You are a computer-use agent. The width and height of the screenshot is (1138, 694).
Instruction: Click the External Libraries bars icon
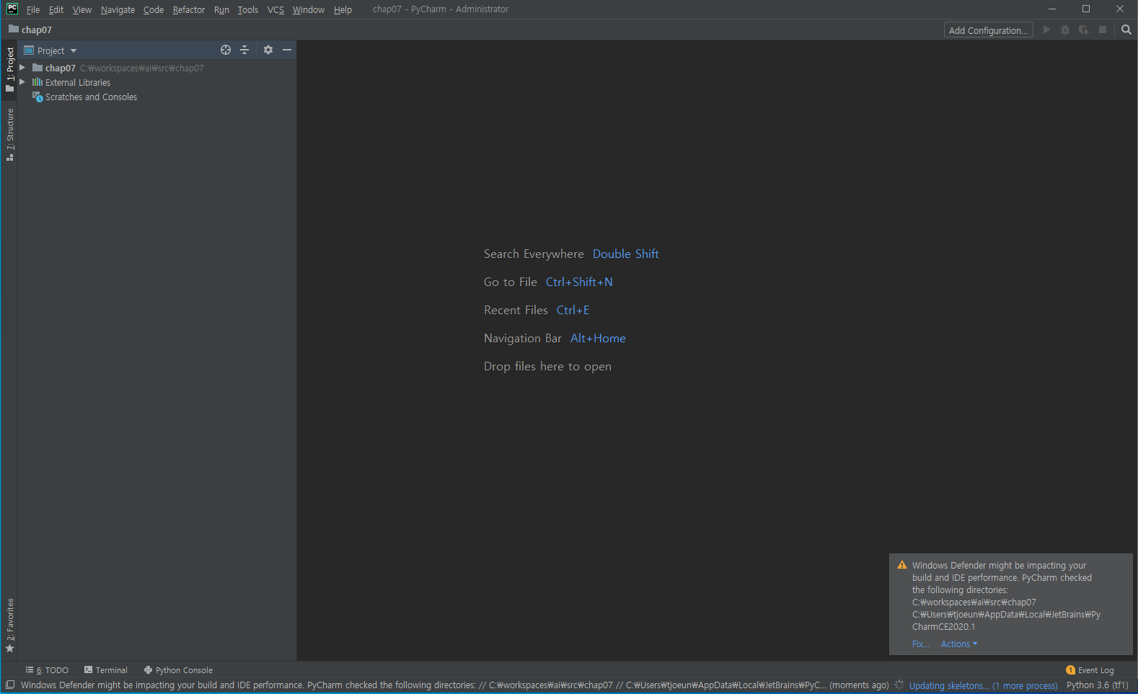pyautogui.click(x=38, y=82)
